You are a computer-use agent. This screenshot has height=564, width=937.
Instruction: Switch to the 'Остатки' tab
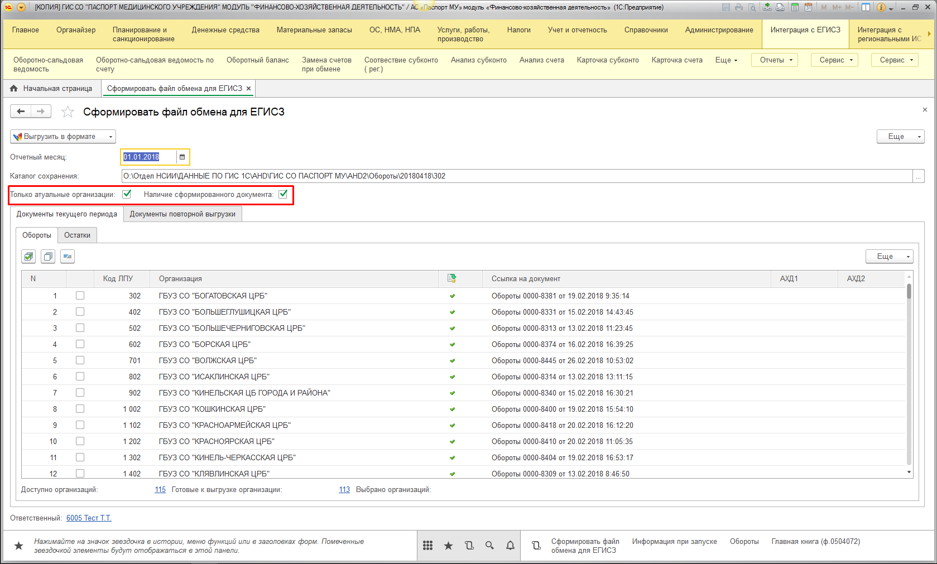[x=77, y=235]
